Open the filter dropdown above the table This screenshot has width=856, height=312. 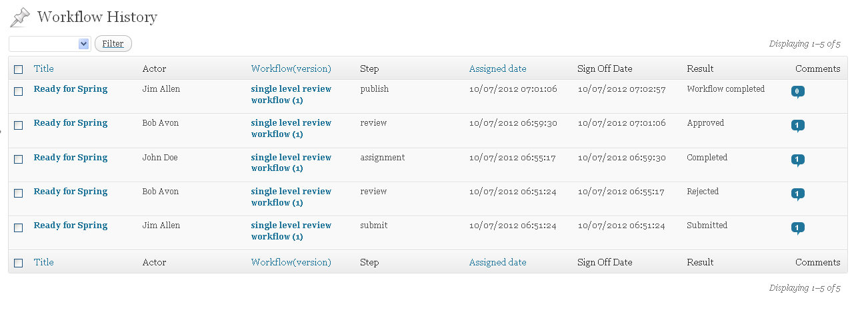point(49,44)
